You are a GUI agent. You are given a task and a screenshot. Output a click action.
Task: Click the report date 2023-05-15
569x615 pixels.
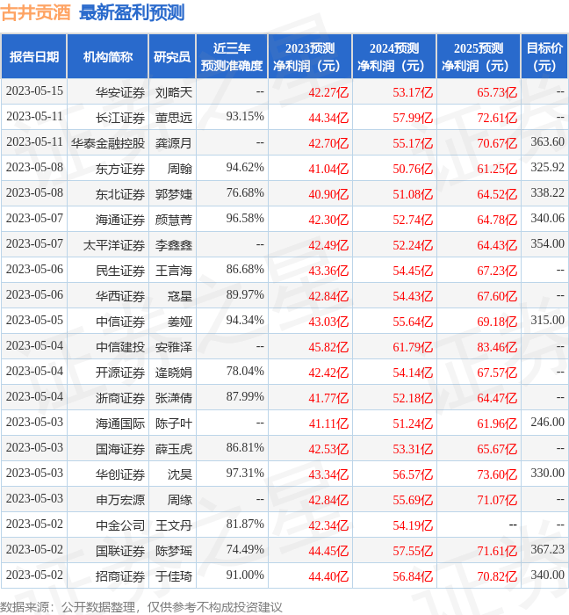pyautogui.click(x=34, y=90)
